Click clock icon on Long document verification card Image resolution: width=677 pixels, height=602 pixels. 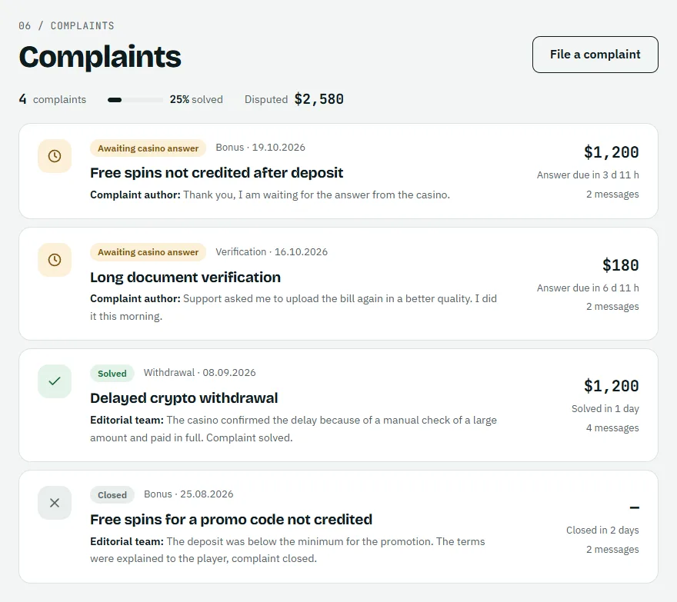(55, 260)
